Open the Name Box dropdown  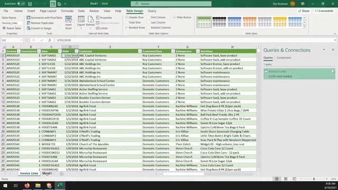click(x=21, y=40)
